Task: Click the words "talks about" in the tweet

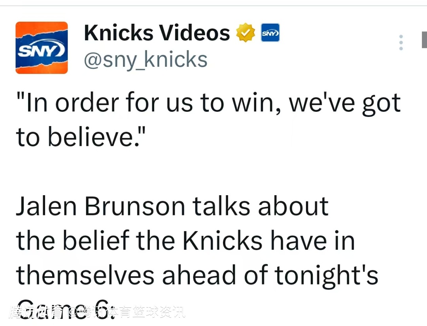Action: point(261,206)
